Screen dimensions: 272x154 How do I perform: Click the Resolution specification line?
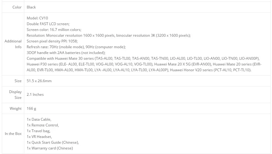click(x=109, y=35)
